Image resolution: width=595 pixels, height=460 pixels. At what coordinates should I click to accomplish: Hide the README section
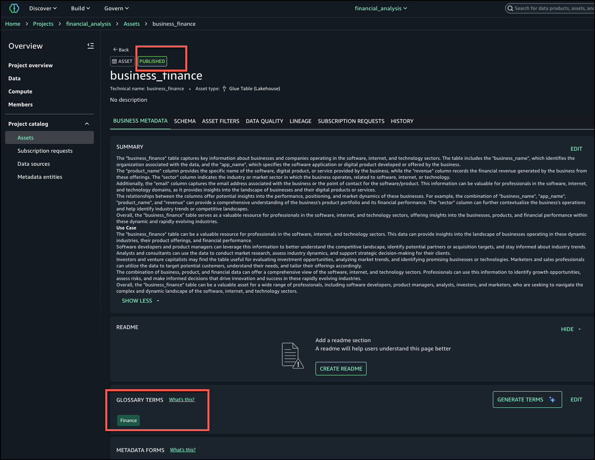[570, 329]
